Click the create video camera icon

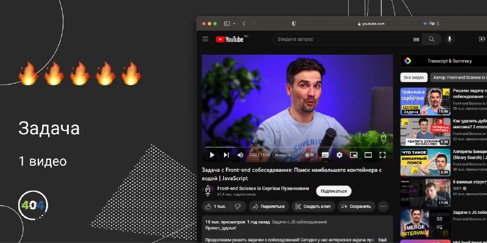click(482, 39)
